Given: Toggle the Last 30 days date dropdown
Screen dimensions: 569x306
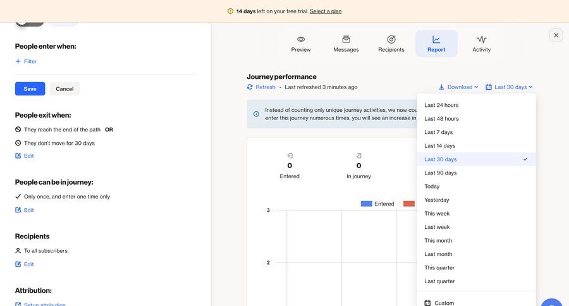Looking at the screenshot, I should pyautogui.click(x=509, y=87).
